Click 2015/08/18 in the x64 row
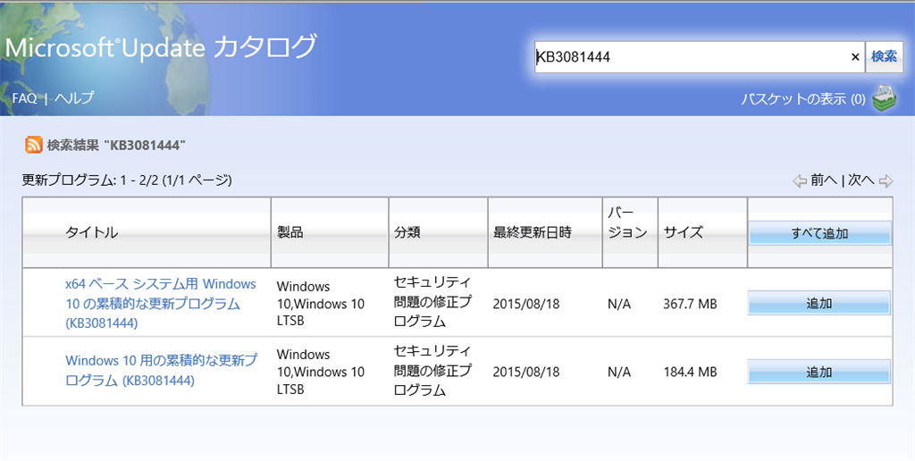 pyautogui.click(x=525, y=304)
